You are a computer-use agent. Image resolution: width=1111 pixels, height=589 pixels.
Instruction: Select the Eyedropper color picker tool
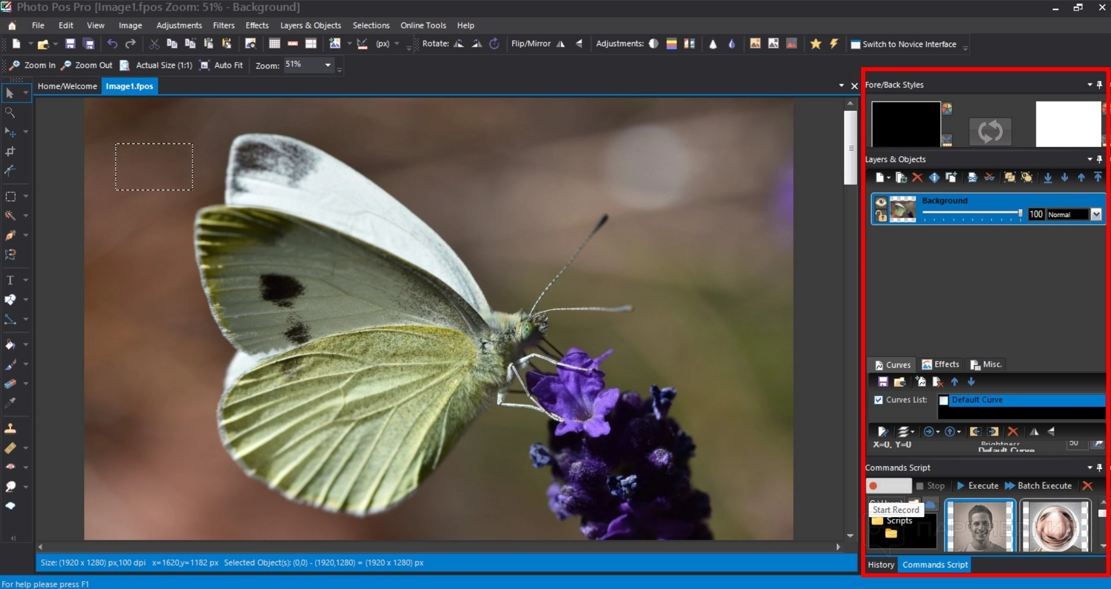(10, 403)
